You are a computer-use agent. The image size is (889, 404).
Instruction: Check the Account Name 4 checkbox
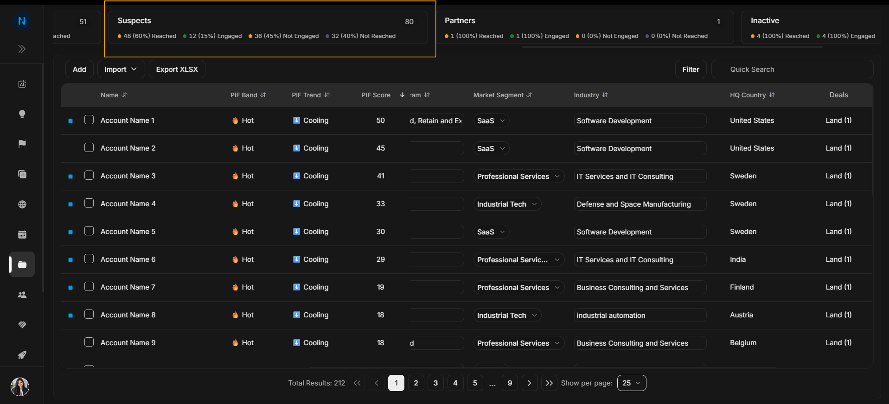89,203
